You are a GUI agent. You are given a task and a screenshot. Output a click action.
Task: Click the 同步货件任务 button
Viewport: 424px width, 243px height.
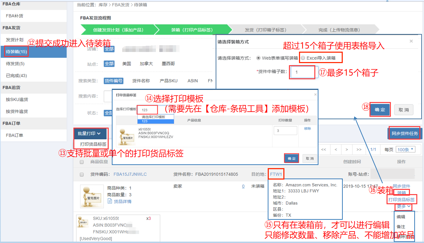click(405, 133)
